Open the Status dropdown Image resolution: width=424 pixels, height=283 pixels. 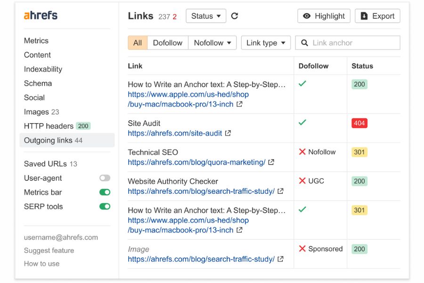coord(206,16)
